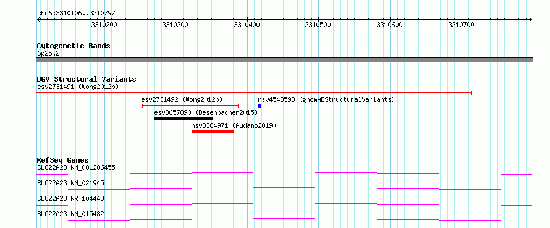
Task: Select the black esv3657890 variant bar
Action: (184, 119)
